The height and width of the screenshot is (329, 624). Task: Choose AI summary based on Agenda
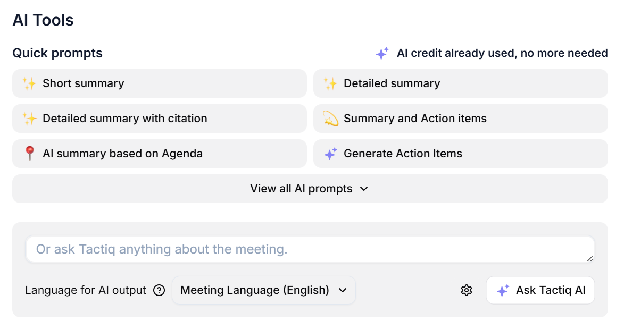[160, 154]
